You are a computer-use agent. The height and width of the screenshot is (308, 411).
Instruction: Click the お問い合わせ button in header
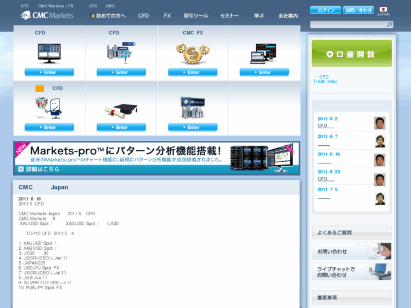(358, 10)
